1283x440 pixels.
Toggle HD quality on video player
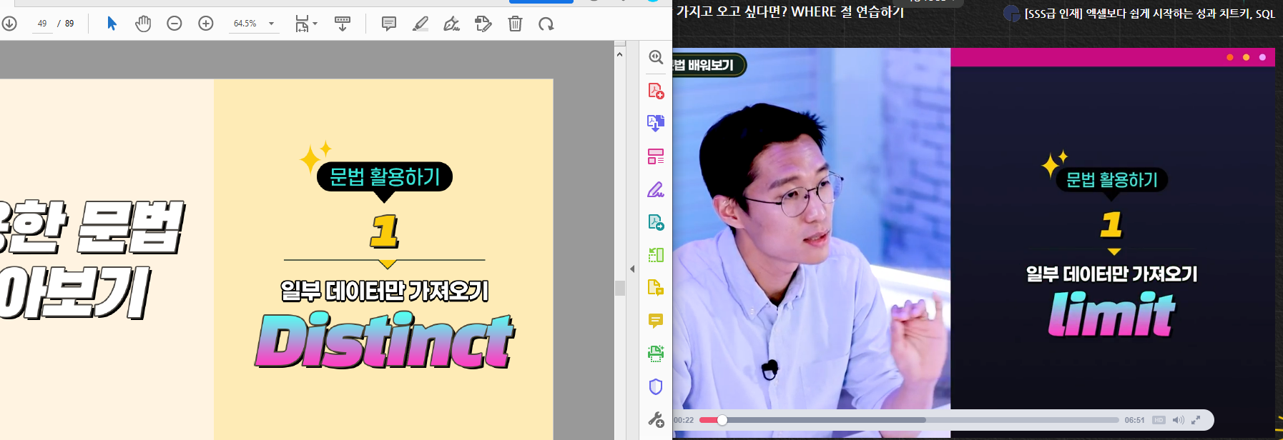point(1159,420)
